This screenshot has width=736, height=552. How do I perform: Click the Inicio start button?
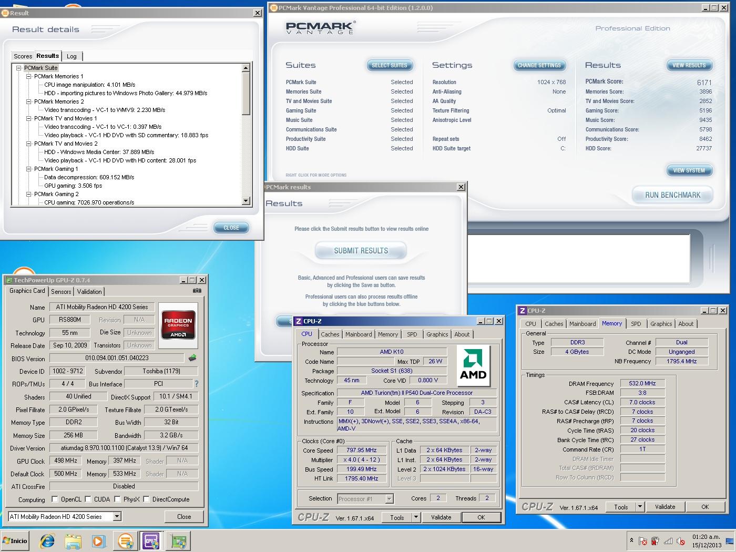pos(15,541)
